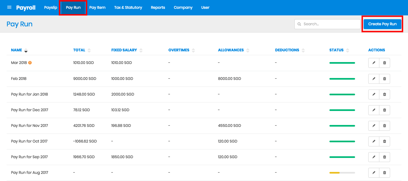Click the 1850.00 SGD fixed salary value
408x181 pixels.
point(122,157)
